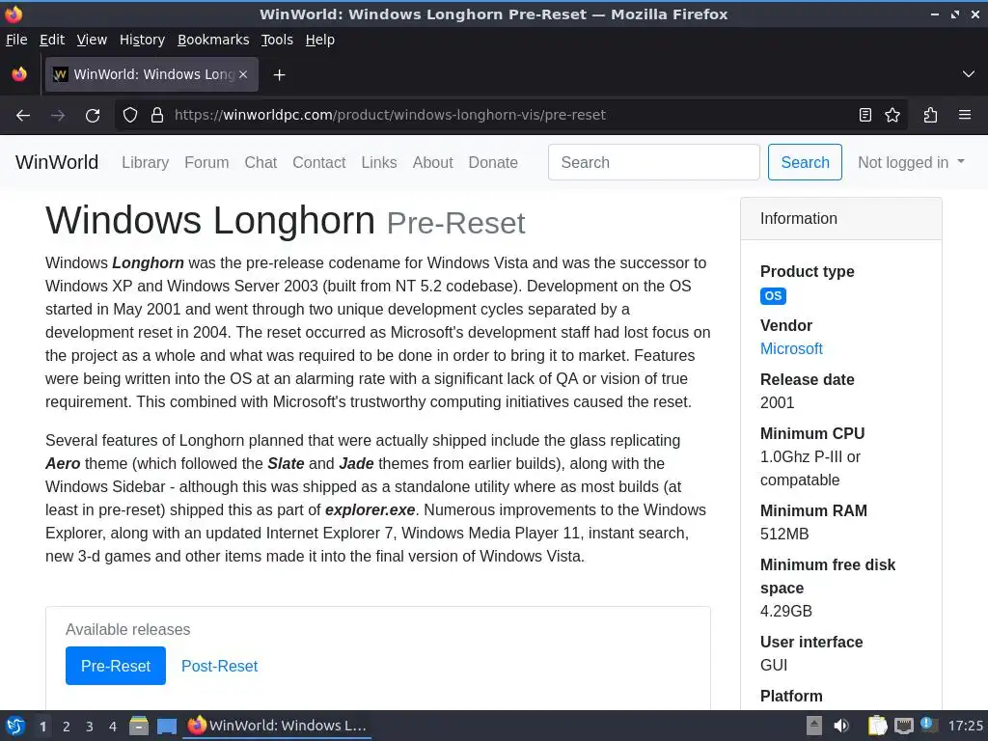Click the OS product type badge
988x741 pixels.
coord(773,296)
